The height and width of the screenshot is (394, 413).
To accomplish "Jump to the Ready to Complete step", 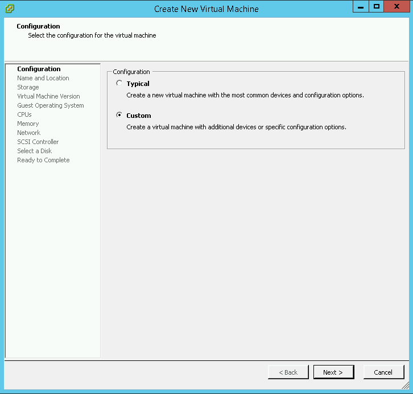I will 43,160.
